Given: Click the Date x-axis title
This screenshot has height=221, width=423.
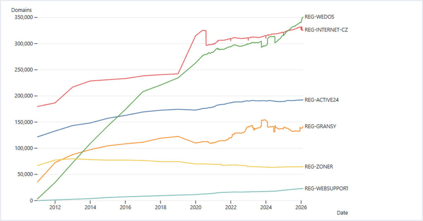Looking at the screenshot, I should (x=343, y=213).
